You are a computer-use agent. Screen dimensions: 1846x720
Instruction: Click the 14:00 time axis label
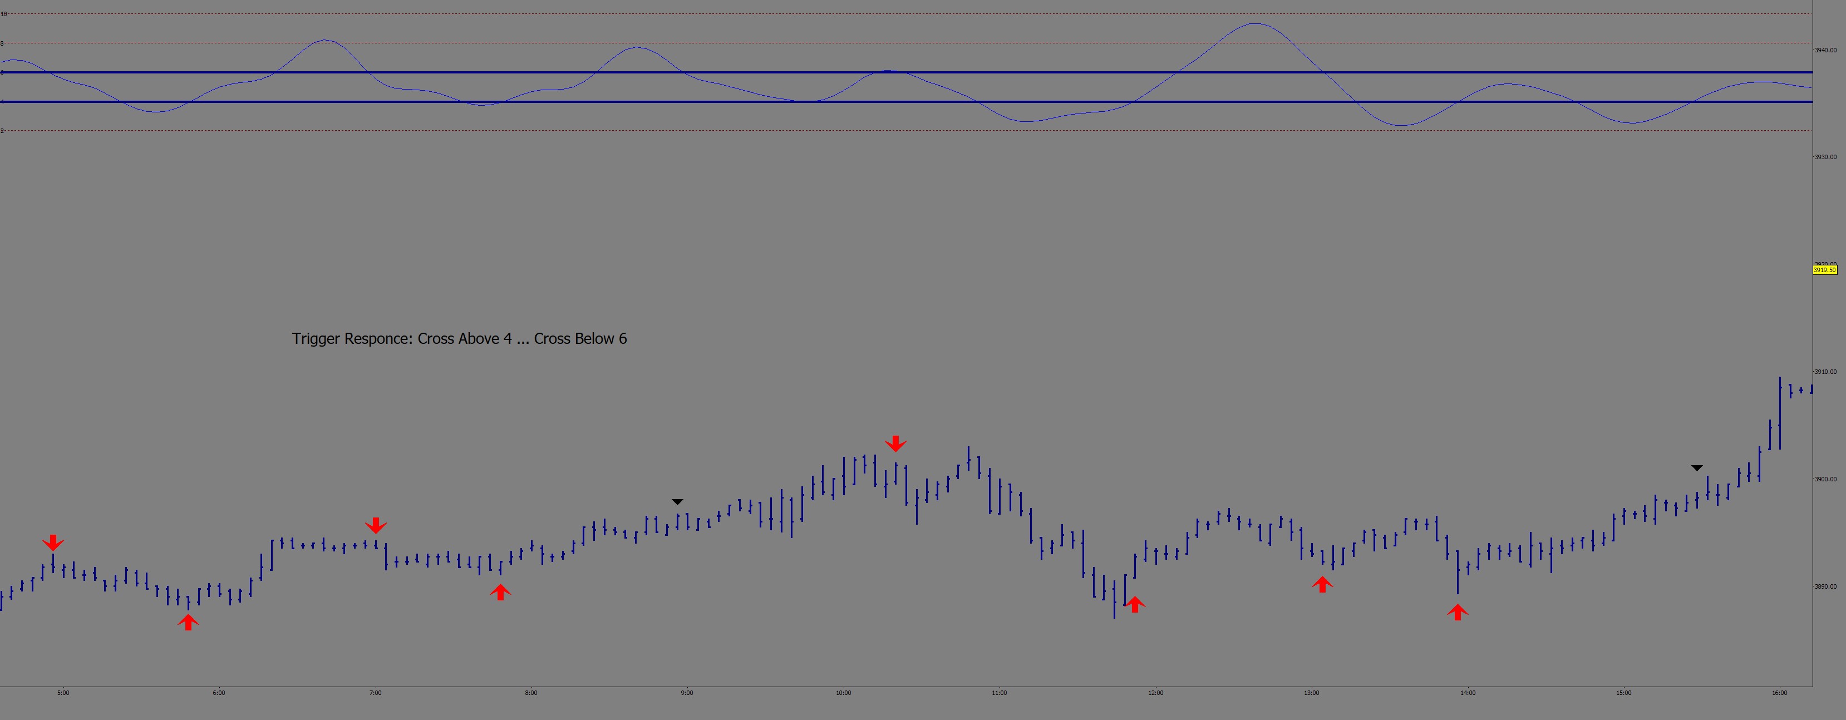pyautogui.click(x=1468, y=693)
